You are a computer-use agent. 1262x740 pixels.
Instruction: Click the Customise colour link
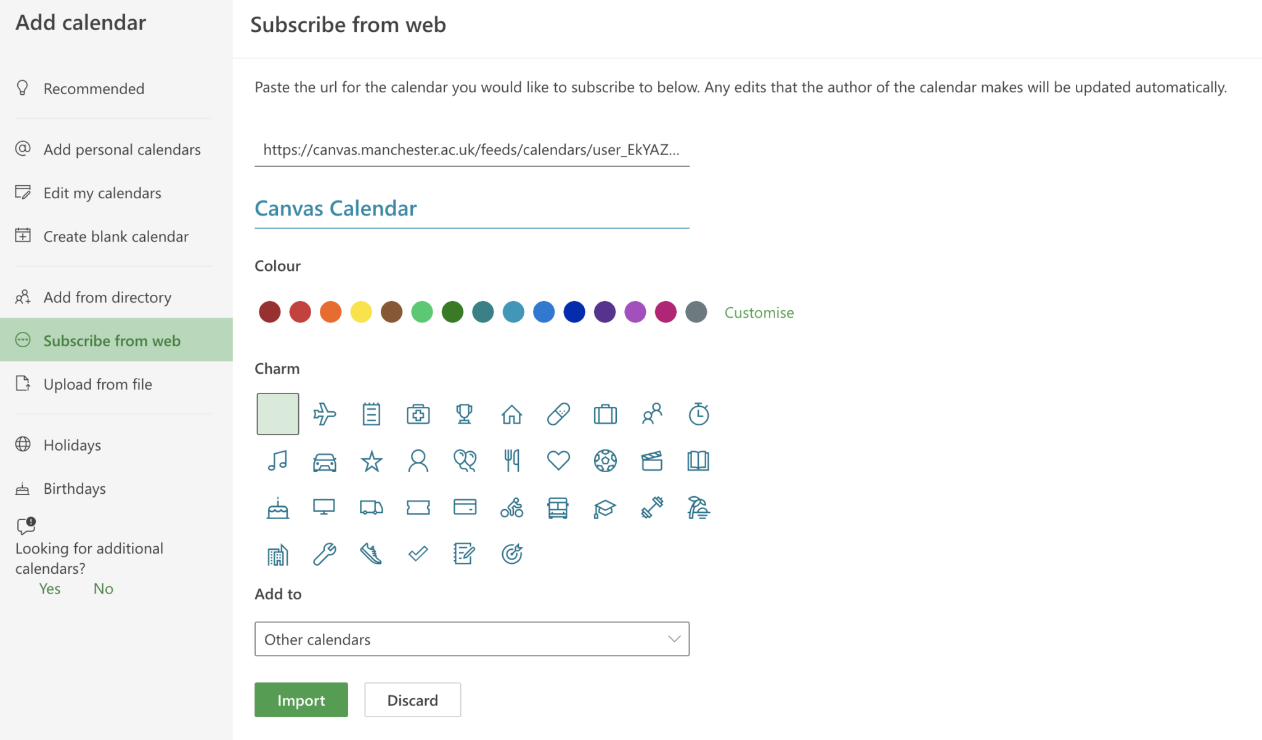coord(759,312)
